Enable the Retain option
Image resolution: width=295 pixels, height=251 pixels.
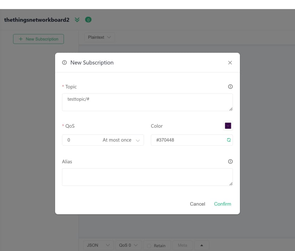pyautogui.click(x=157, y=245)
